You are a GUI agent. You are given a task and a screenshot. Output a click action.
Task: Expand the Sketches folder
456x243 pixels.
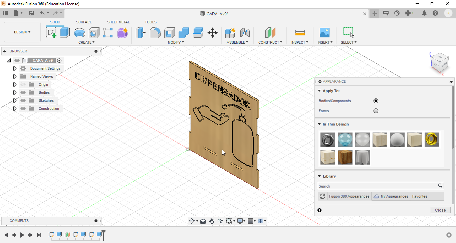(x=15, y=100)
